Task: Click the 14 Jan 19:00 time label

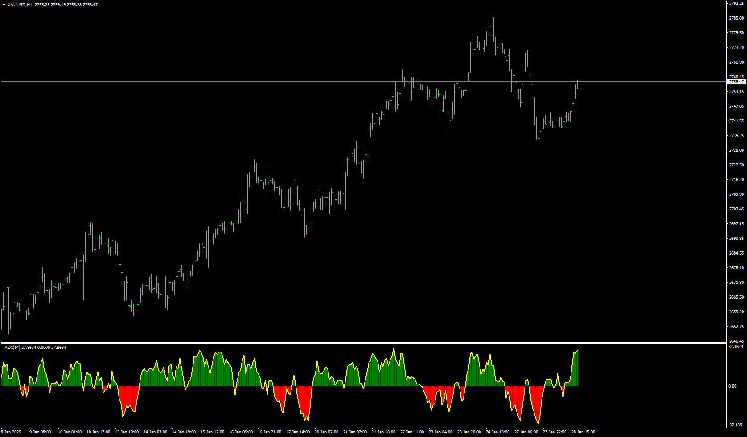Action: click(x=184, y=432)
